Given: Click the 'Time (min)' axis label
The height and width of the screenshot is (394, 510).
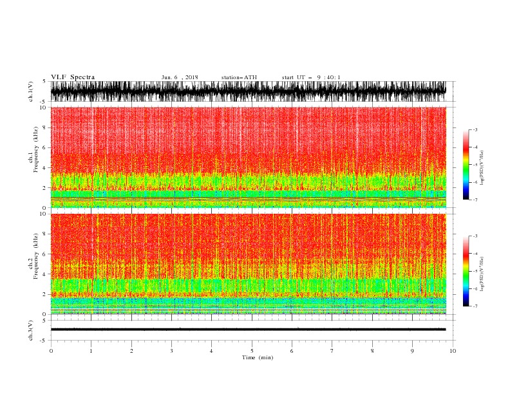Looking at the screenshot, I should point(258,357).
